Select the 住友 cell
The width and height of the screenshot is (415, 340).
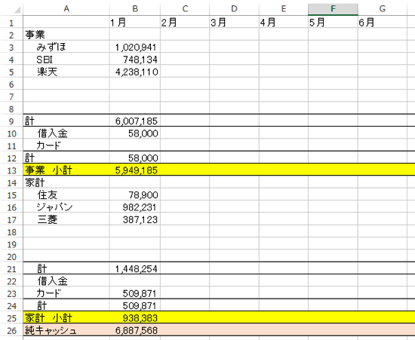click(x=66, y=195)
